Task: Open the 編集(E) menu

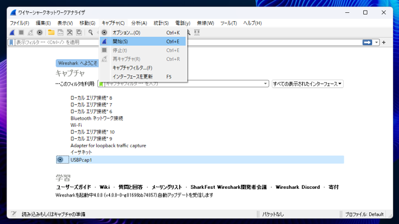Action: (x=43, y=23)
